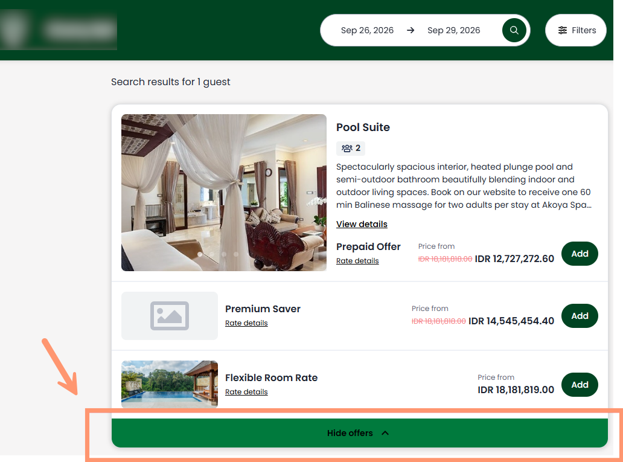Open Rate details under Premium Saver

246,323
